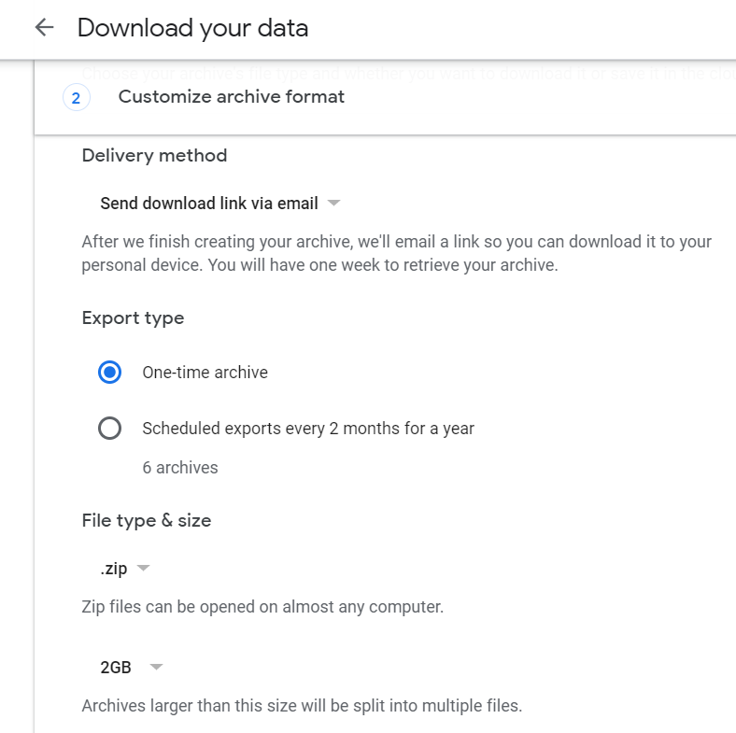Click the Scheduled exports every 2 months label

click(x=308, y=429)
